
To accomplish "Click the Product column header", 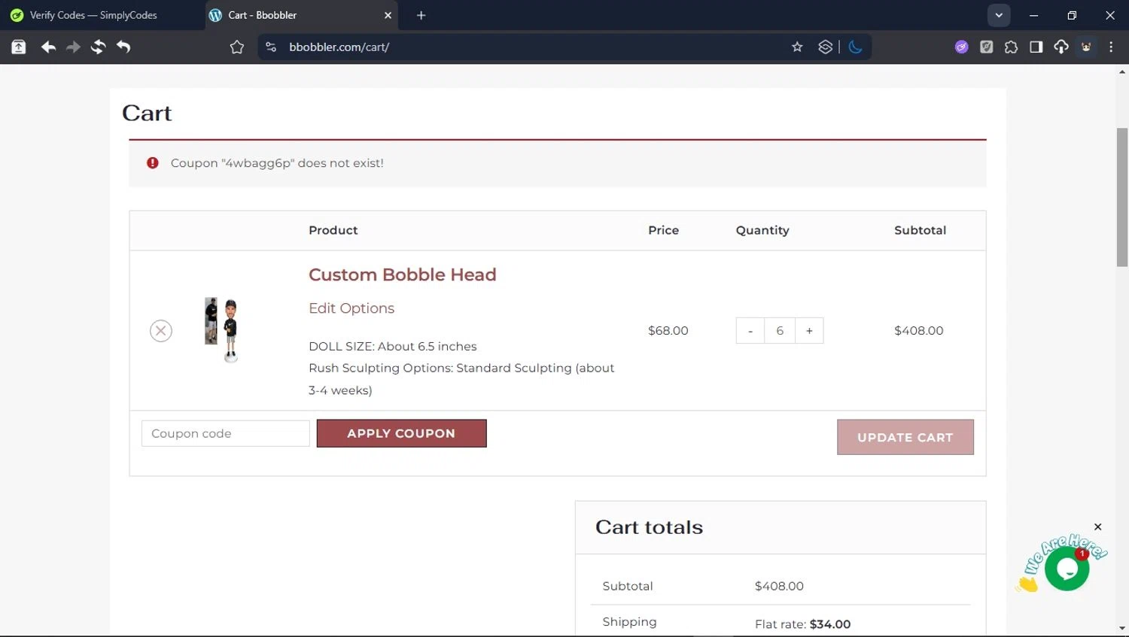I will 333,230.
